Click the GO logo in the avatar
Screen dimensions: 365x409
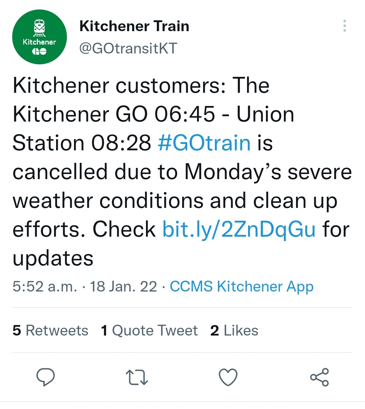(39, 52)
